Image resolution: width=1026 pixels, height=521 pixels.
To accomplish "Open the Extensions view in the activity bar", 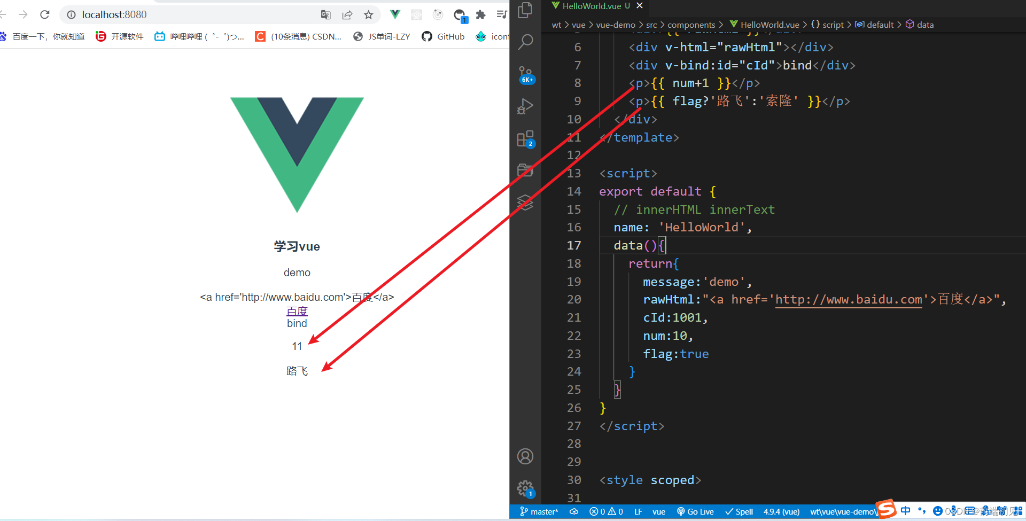I will (x=526, y=139).
